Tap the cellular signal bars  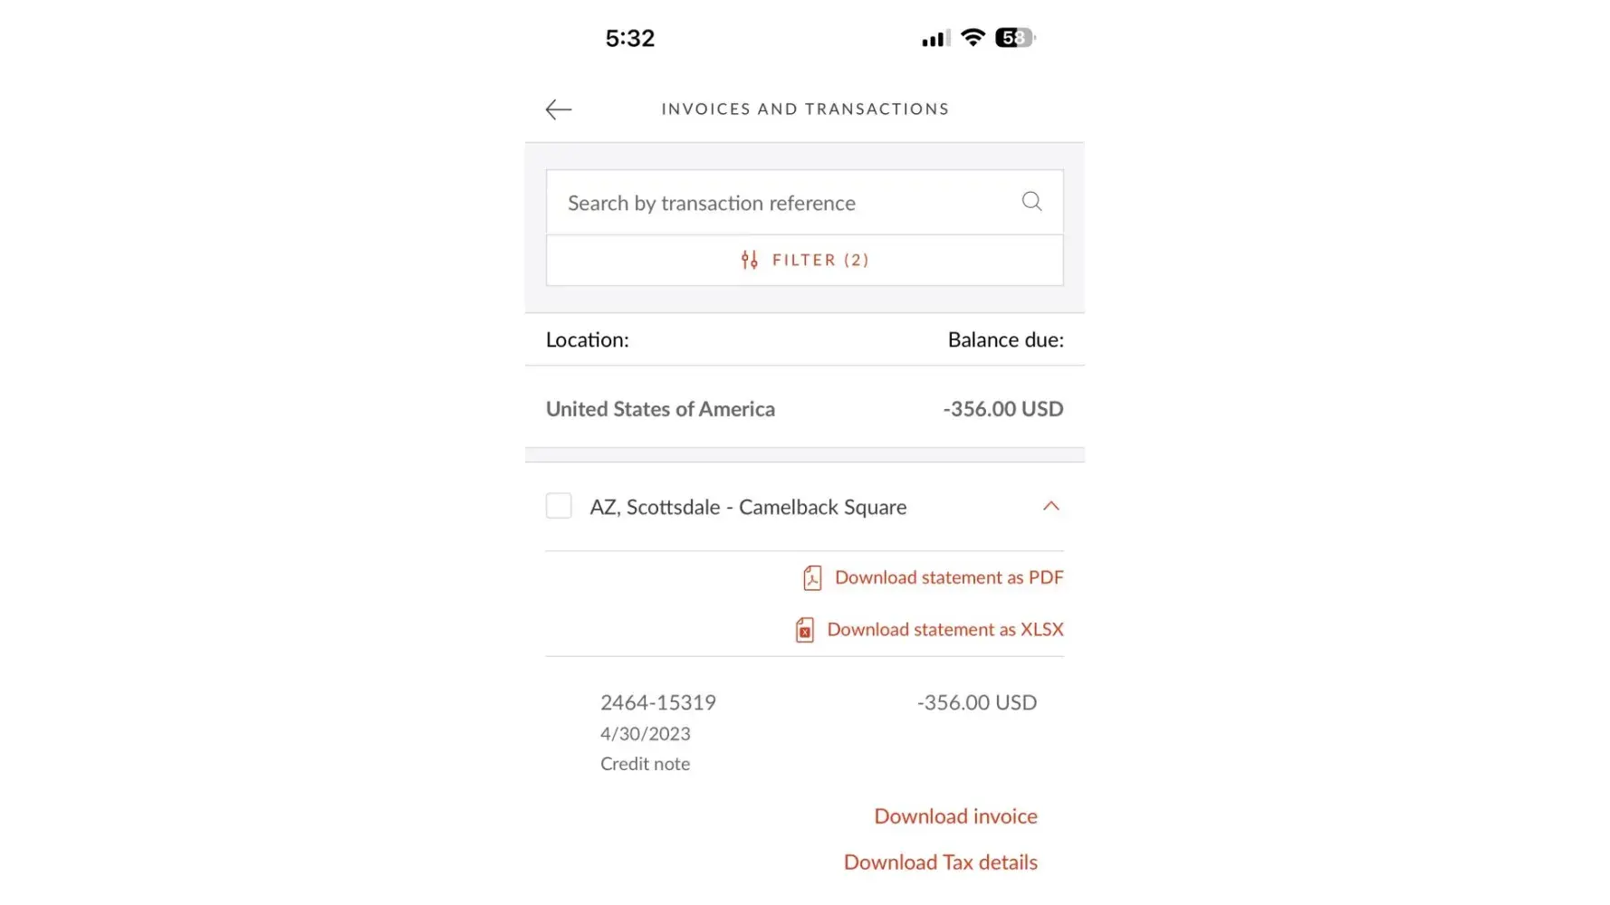934,39
